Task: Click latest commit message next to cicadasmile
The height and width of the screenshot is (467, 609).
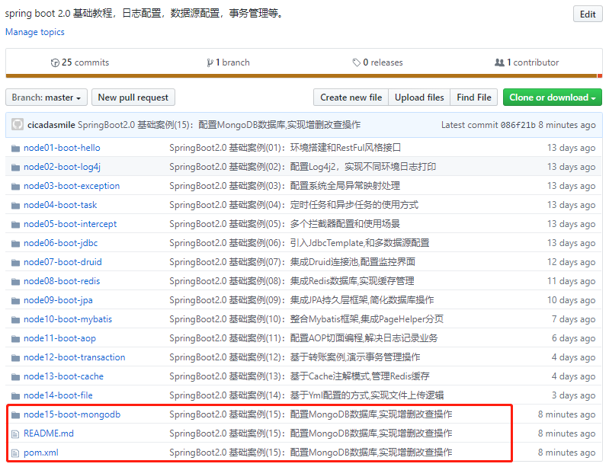Action: [x=219, y=125]
